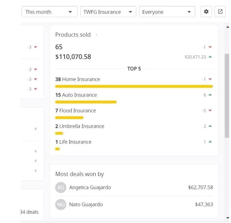The image size is (231, 223).
Task: Click the green up arrow beside $20,671.23
Action: coord(210,57)
